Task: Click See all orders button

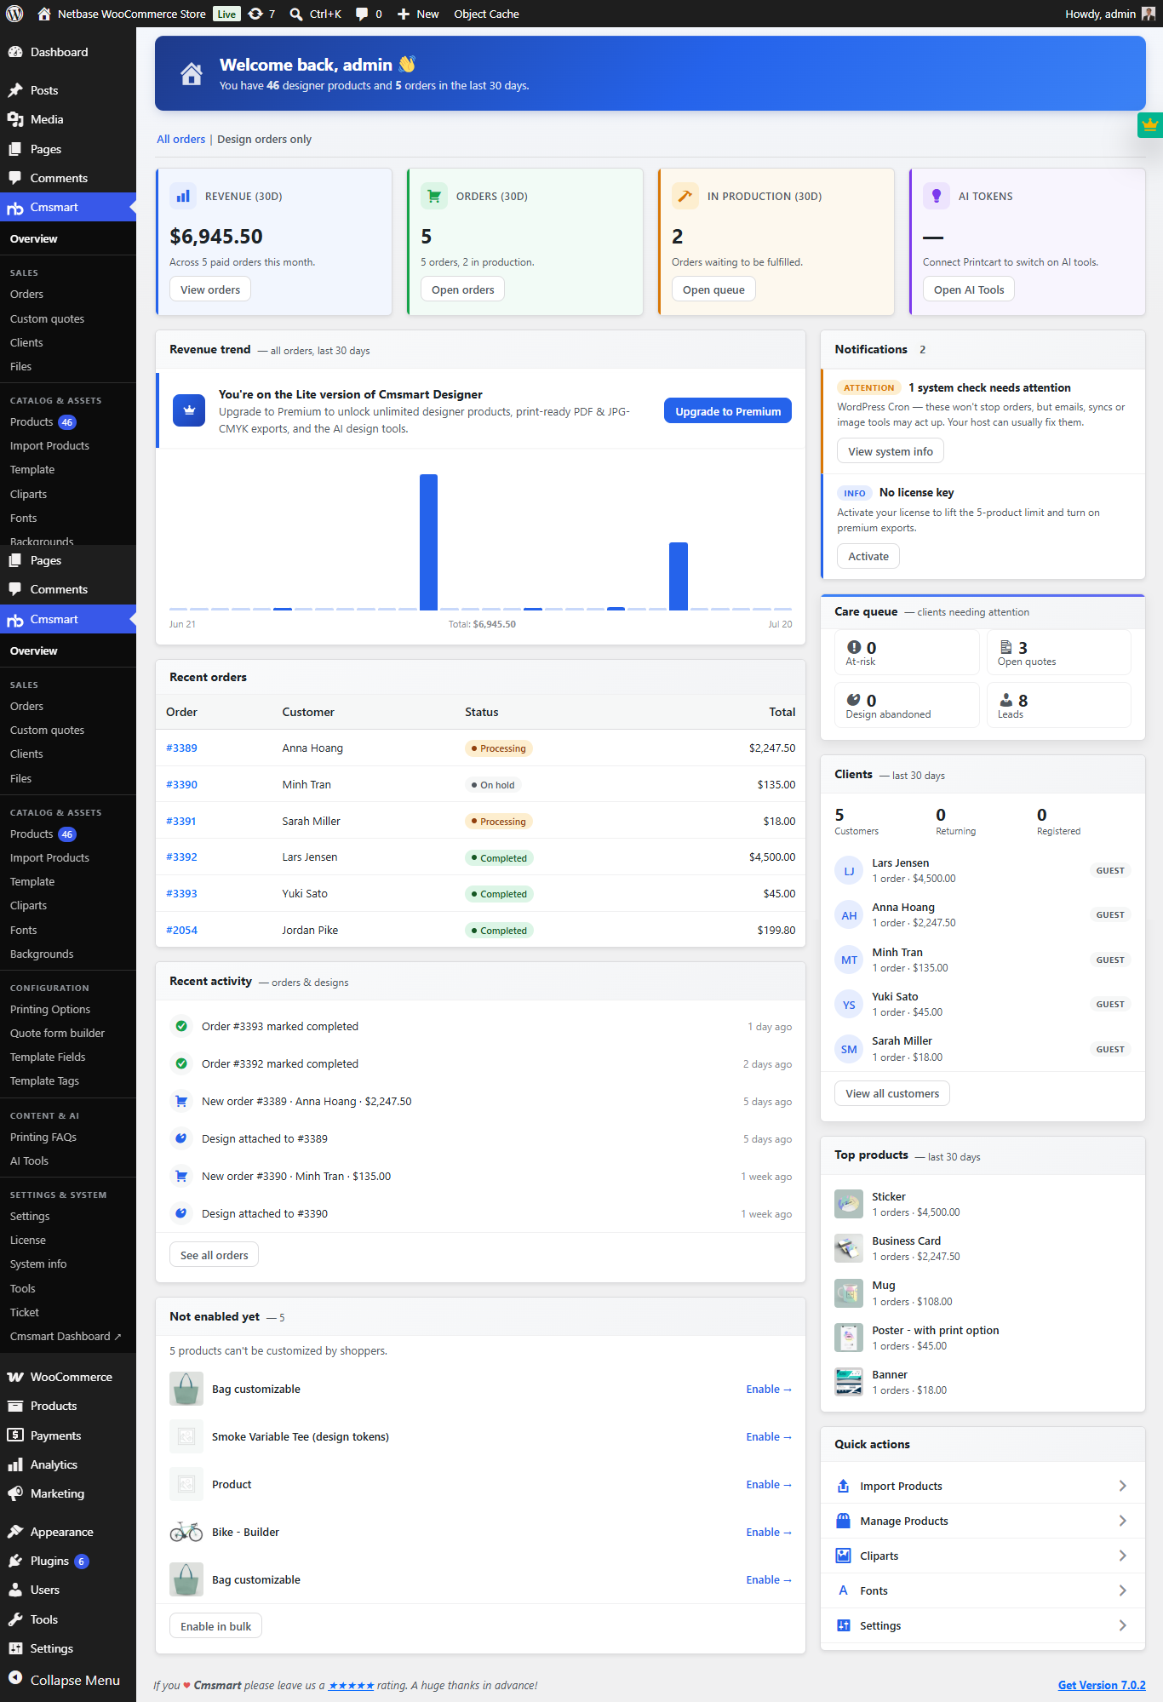Action: point(214,1255)
